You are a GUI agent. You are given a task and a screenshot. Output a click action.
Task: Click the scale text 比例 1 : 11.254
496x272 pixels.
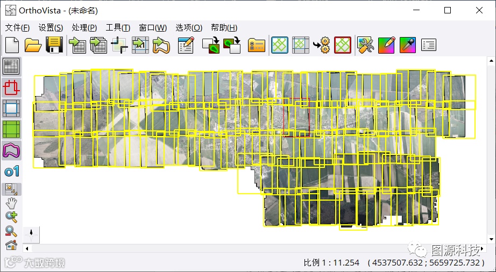click(331, 262)
